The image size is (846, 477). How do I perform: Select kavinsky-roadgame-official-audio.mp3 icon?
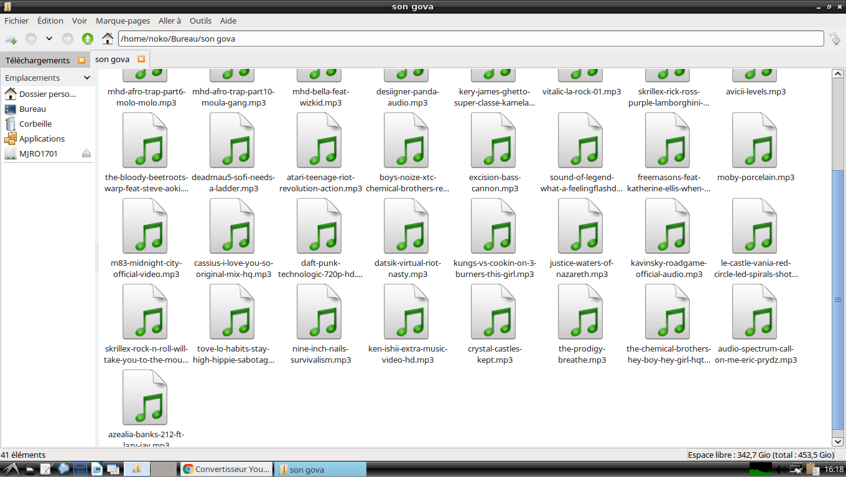[x=669, y=226]
